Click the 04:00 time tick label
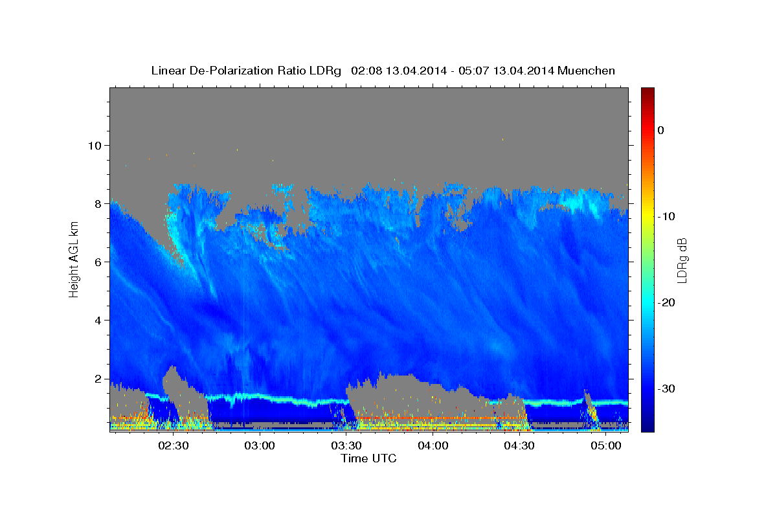The width and height of the screenshot is (777, 518). (x=433, y=445)
